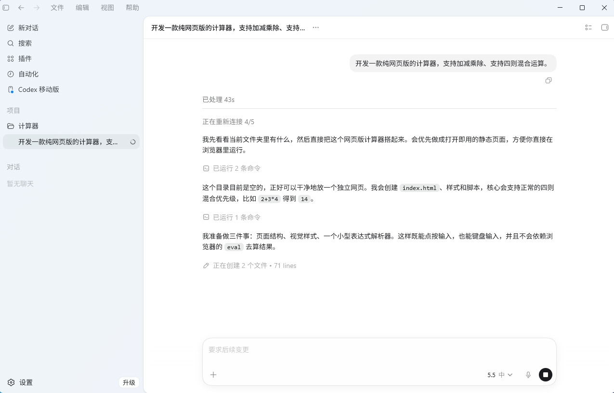The image size is (614, 393).
Task: Focus the 要求后续变更 input field
Action: tap(379, 350)
